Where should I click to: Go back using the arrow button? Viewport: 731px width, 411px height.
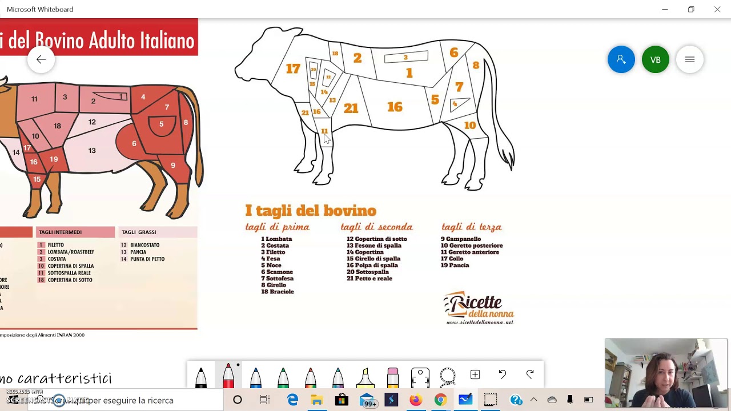pyautogui.click(x=41, y=59)
